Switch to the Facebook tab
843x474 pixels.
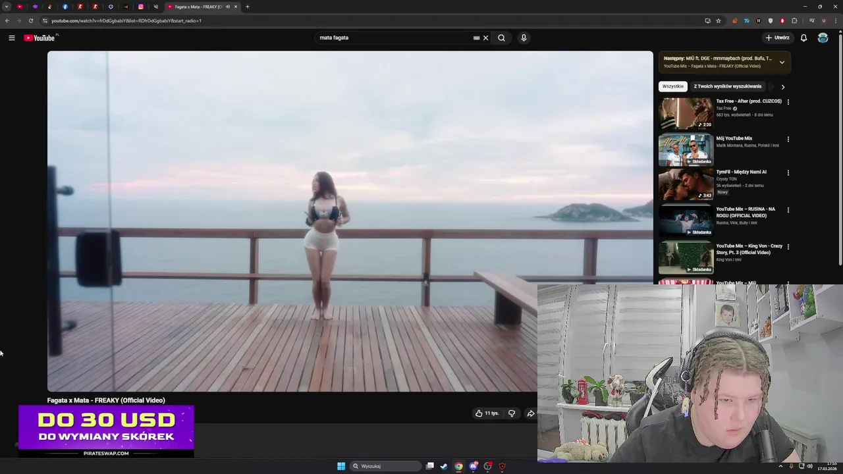(x=65, y=7)
